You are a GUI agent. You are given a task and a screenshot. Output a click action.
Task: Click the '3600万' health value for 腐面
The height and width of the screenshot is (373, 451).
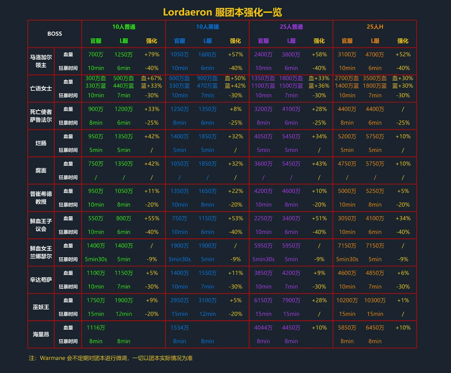click(263, 164)
